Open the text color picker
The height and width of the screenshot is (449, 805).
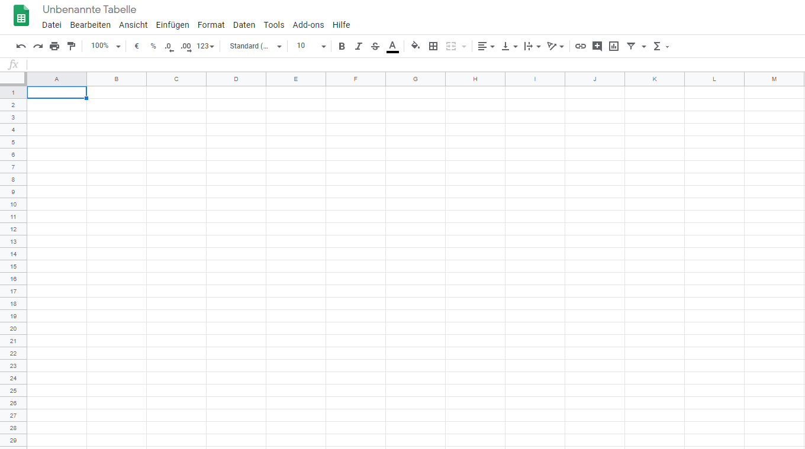click(x=392, y=46)
